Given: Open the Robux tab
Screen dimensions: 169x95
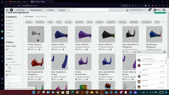Looking at the screenshot, I should (x=62, y=10).
